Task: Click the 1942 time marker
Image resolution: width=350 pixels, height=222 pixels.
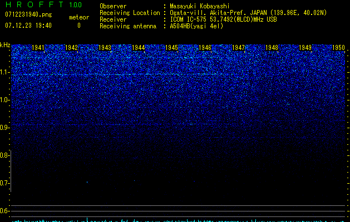Action: pyautogui.click(x=71, y=48)
